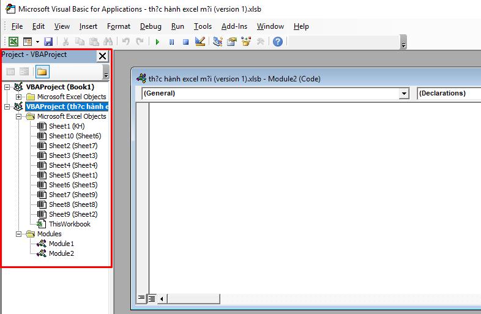
Task: Open the (General) object dropdown
Action: pyautogui.click(x=404, y=93)
